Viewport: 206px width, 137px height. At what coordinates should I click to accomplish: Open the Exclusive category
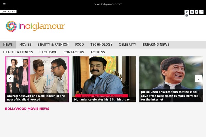point(48,52)
